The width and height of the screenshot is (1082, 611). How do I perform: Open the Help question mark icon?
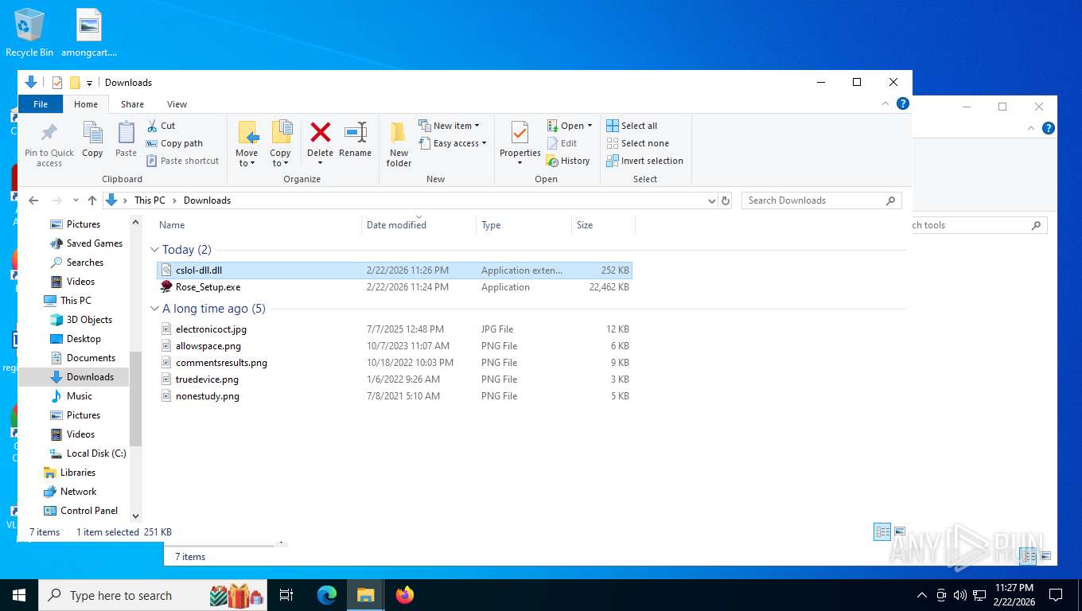point(902,103)
